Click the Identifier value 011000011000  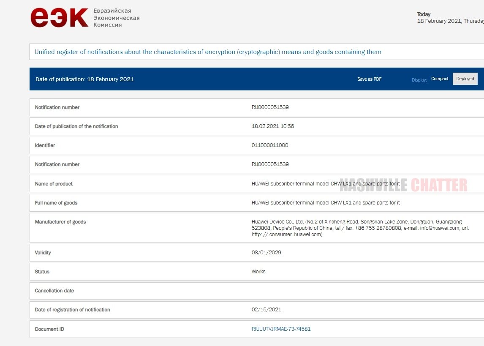[x=270, y=145]
